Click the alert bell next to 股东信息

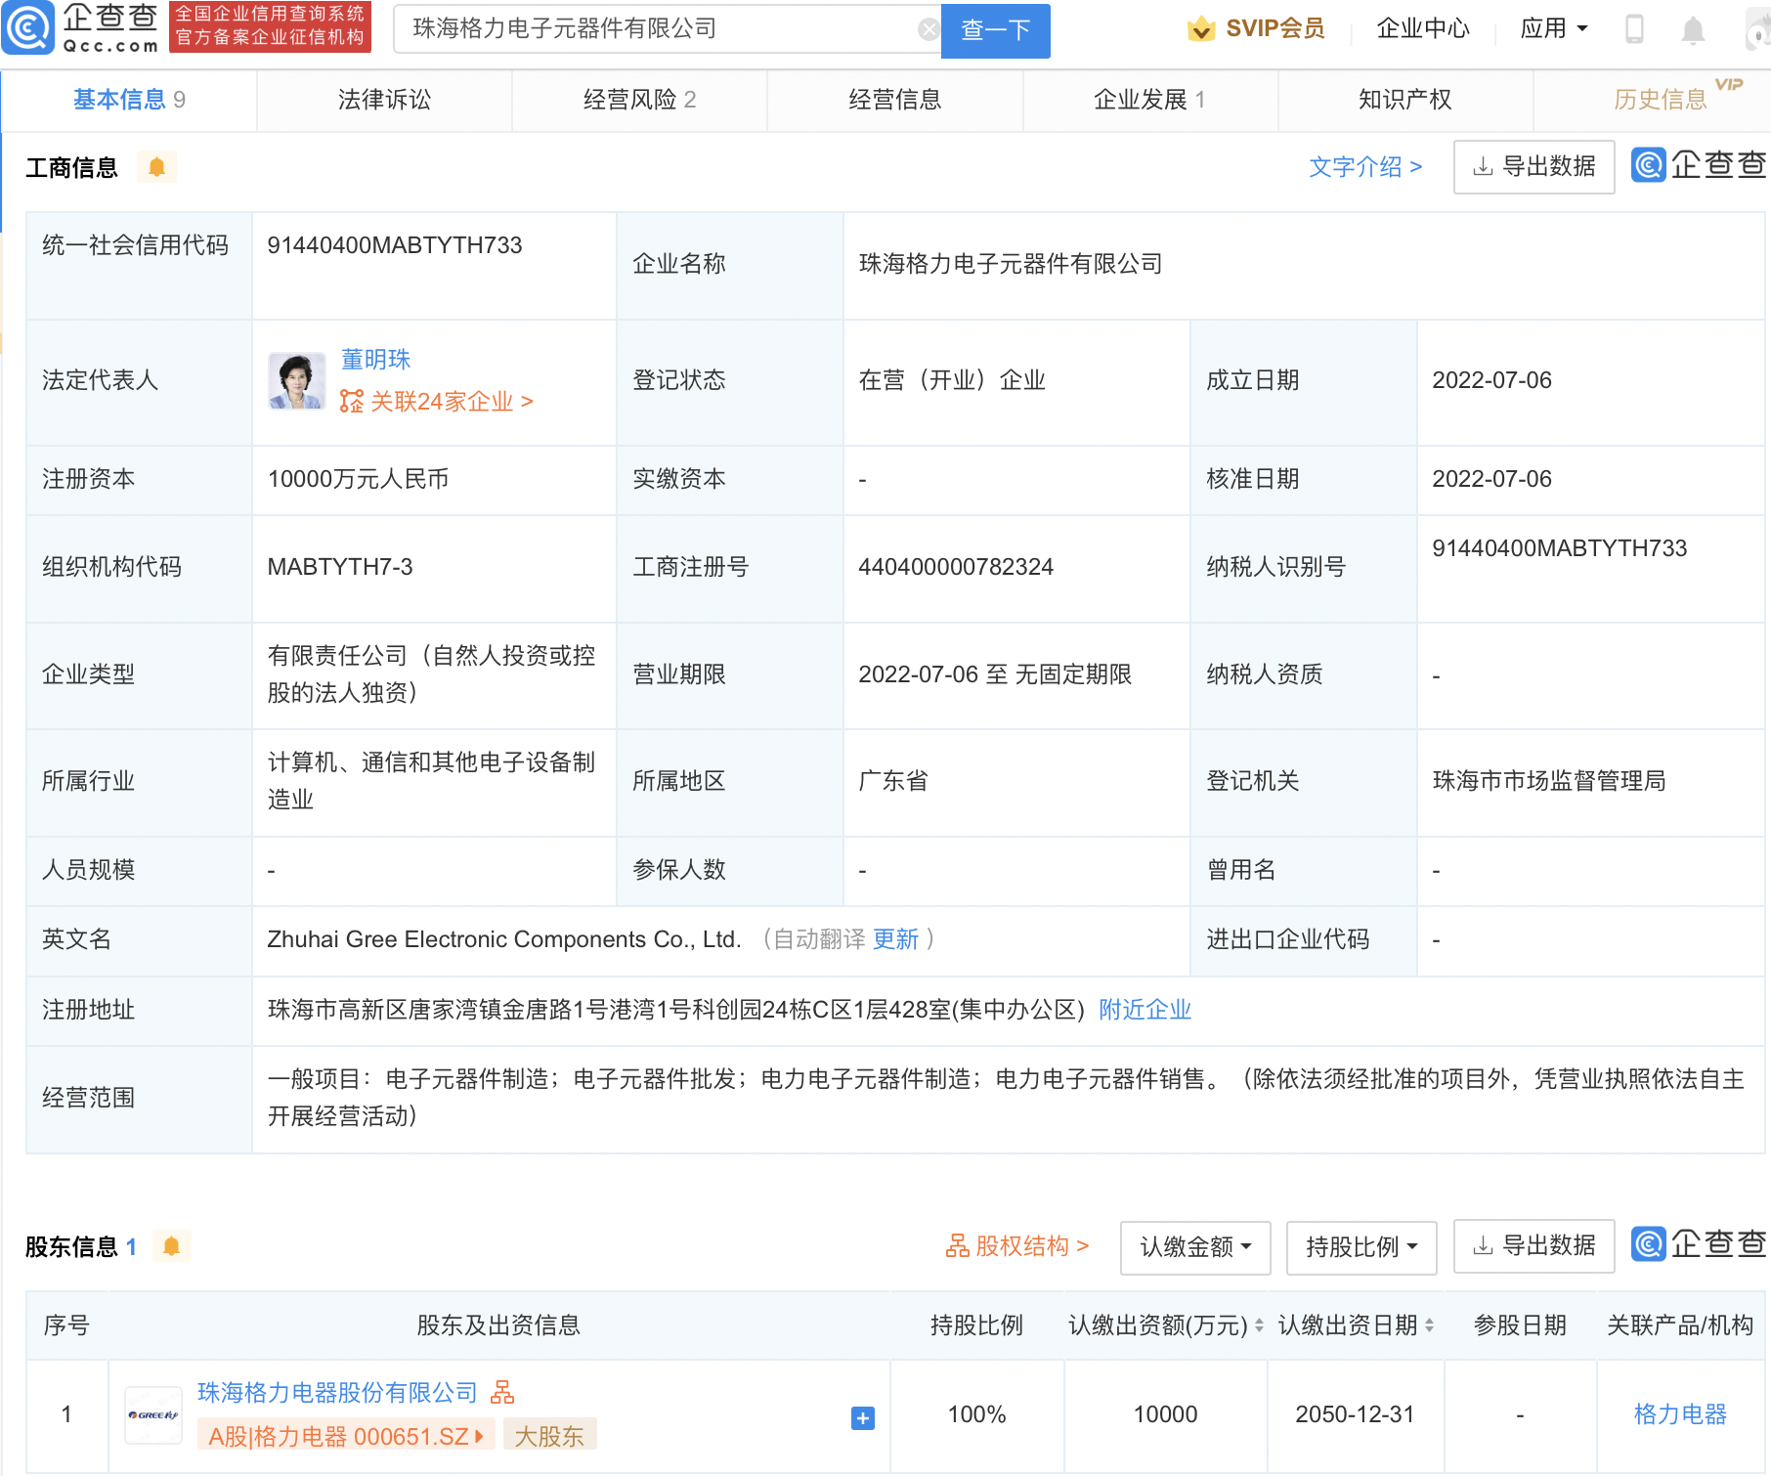tap(172, 1246)
